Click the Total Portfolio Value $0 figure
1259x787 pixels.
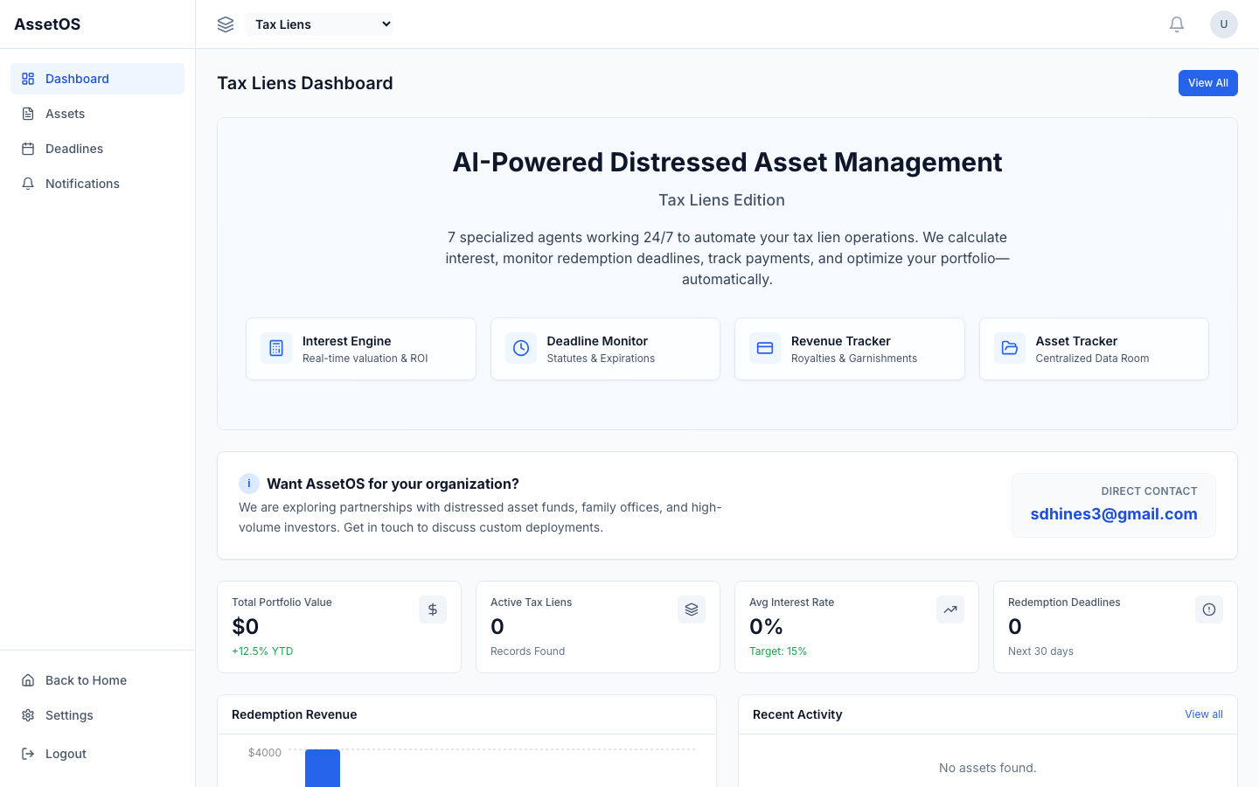(246, 627)
